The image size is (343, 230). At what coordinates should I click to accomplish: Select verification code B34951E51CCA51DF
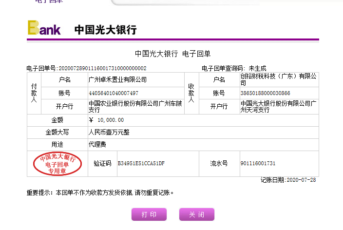(141, 163)
